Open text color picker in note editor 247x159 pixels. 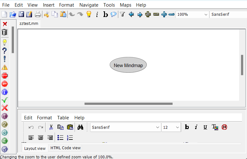pyautogui.click(x=215, y=127)
